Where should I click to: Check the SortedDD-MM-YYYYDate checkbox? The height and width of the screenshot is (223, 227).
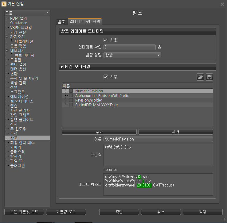pos(71,105)
